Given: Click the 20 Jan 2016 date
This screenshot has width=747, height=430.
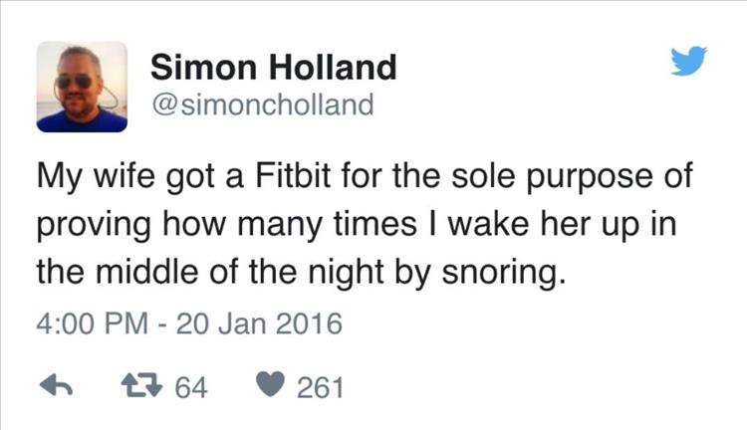Looking at the screenshot, I should (259, 323).
